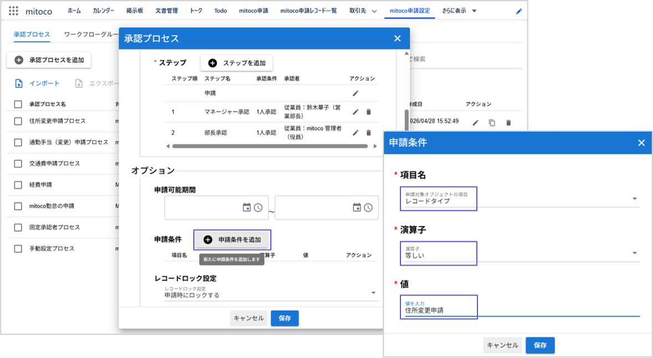The height and width of the screenshot is (358, 653).
Task: Edit the マネージャー承認 step with pencil icon
Action: pos(355,112)
